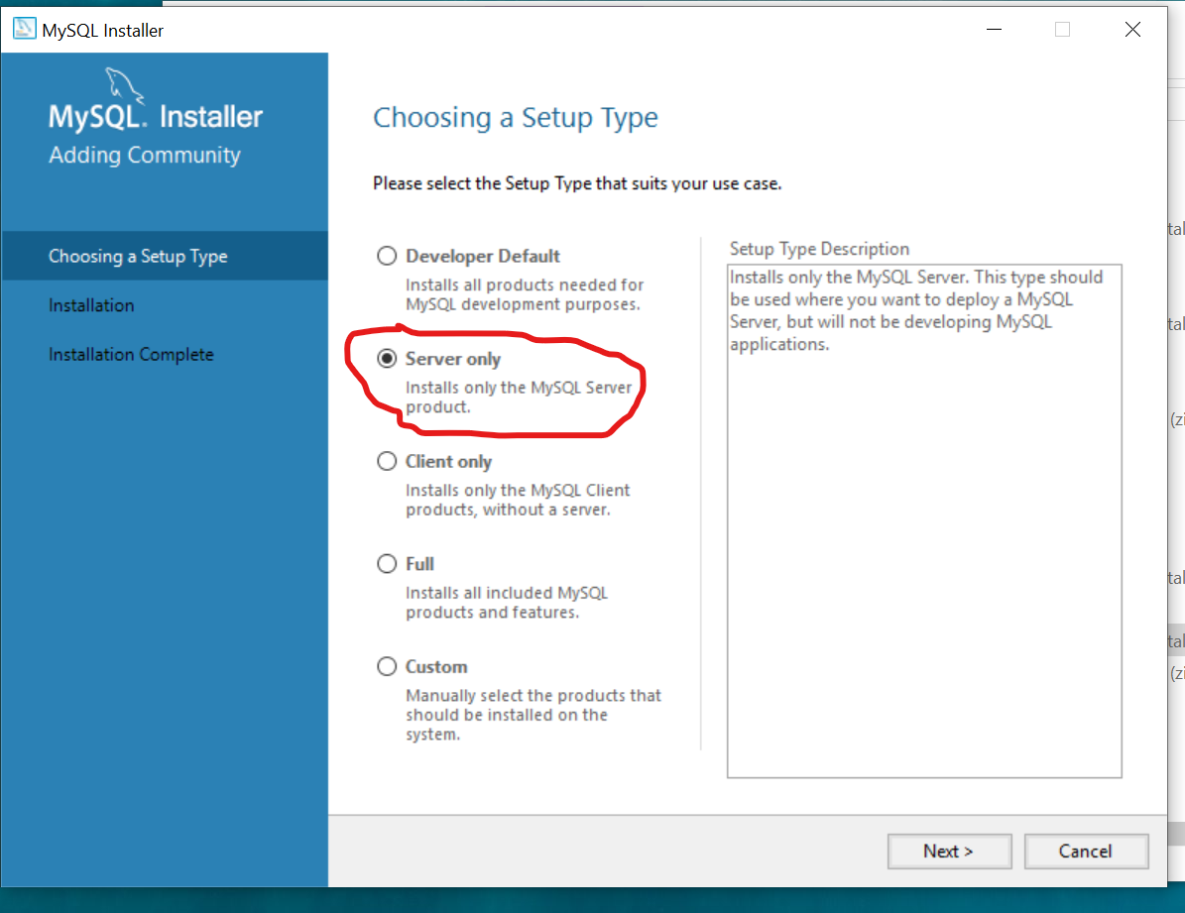Open the Choosing a Setup Type step
1185x913 pixels.
165,256
